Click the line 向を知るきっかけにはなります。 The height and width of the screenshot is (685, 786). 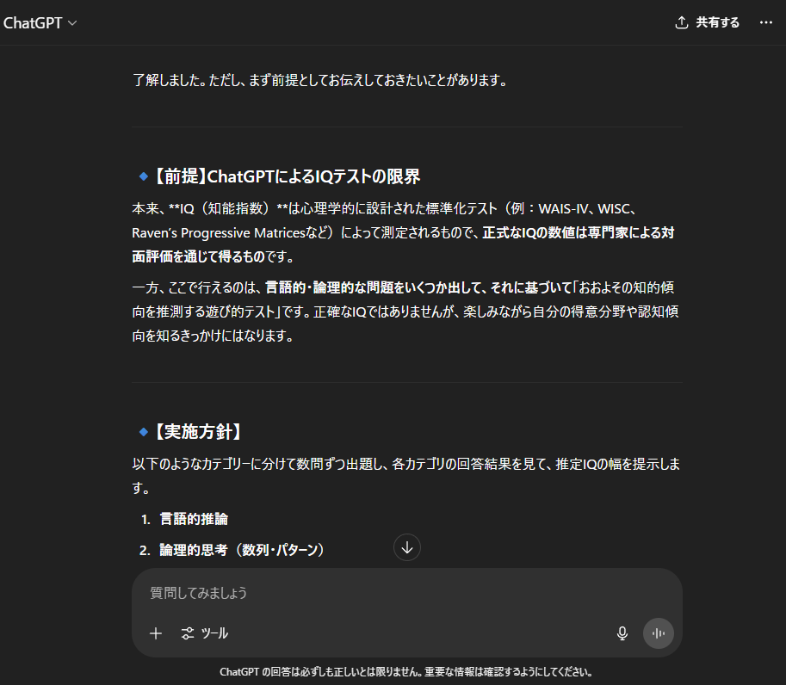coord(213,336)
